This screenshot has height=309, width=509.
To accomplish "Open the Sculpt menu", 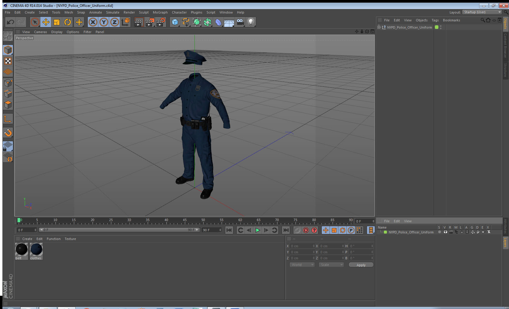I will 144,12.
